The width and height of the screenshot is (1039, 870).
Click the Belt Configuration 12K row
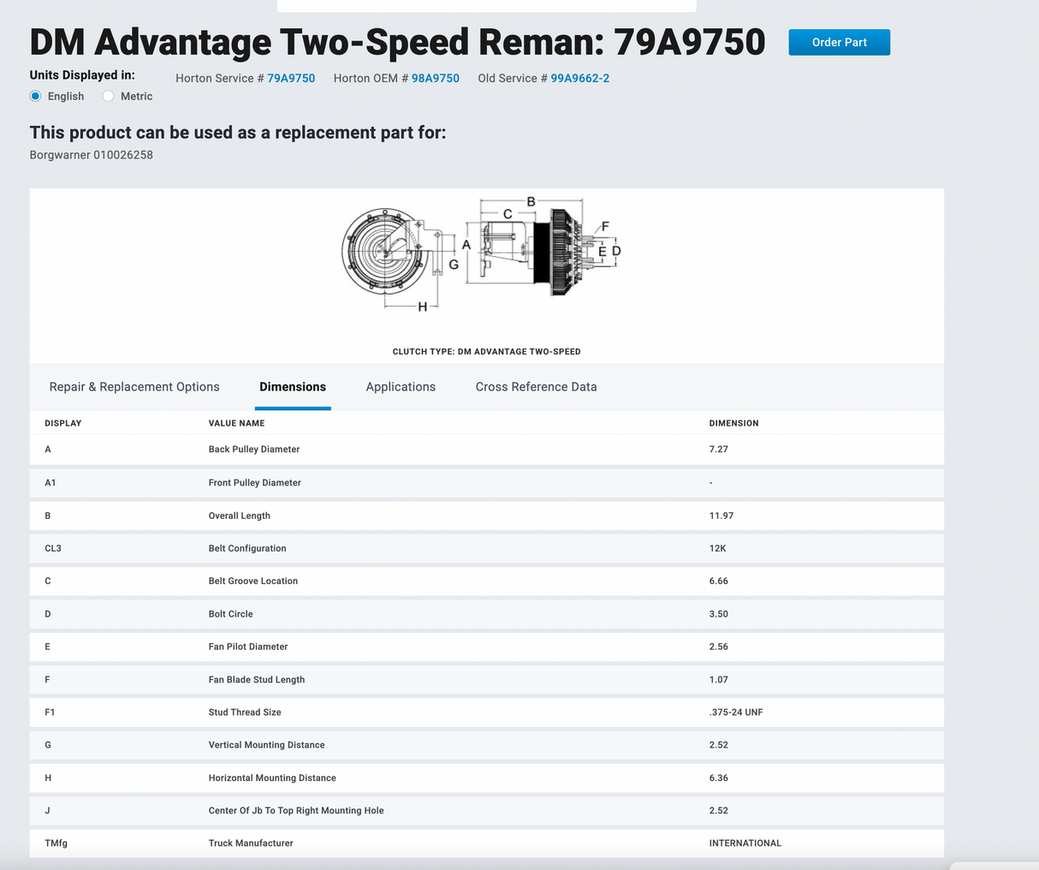pos(486,548)
